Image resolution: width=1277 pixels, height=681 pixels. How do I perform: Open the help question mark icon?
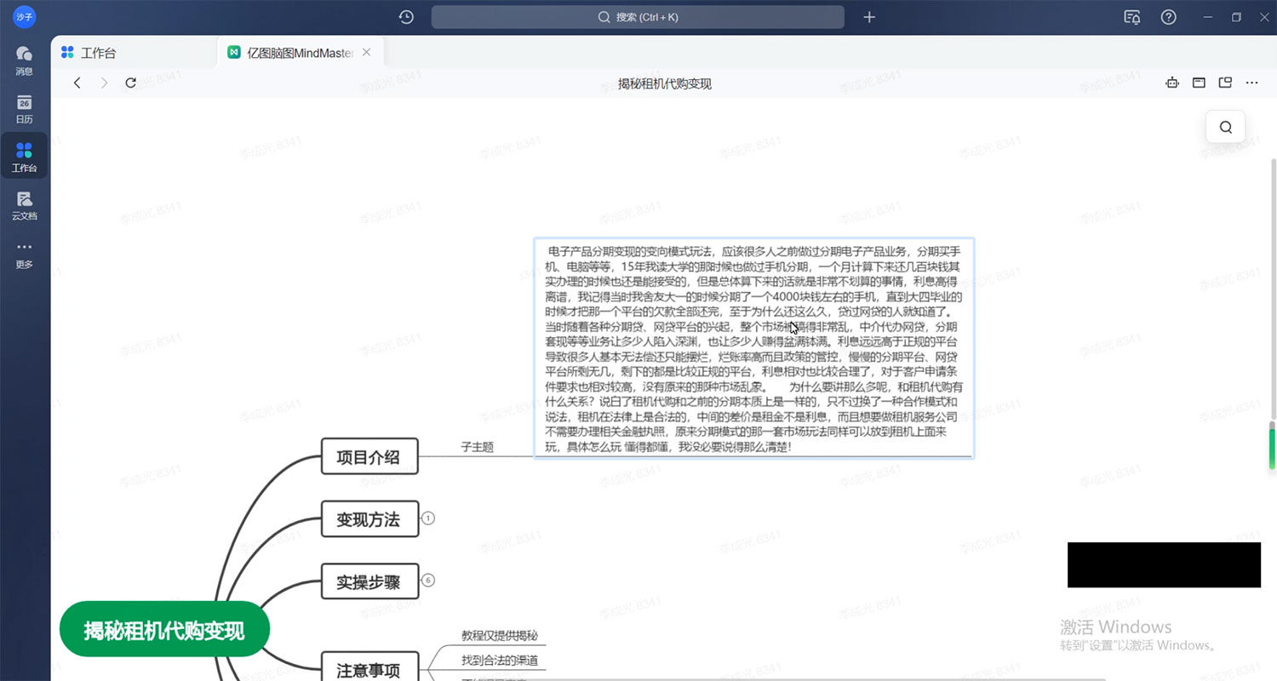click(1168, 17)
